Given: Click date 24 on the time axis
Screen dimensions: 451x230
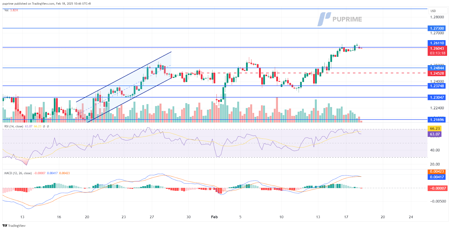Looking at the screenshot, I should pos(411,217).
